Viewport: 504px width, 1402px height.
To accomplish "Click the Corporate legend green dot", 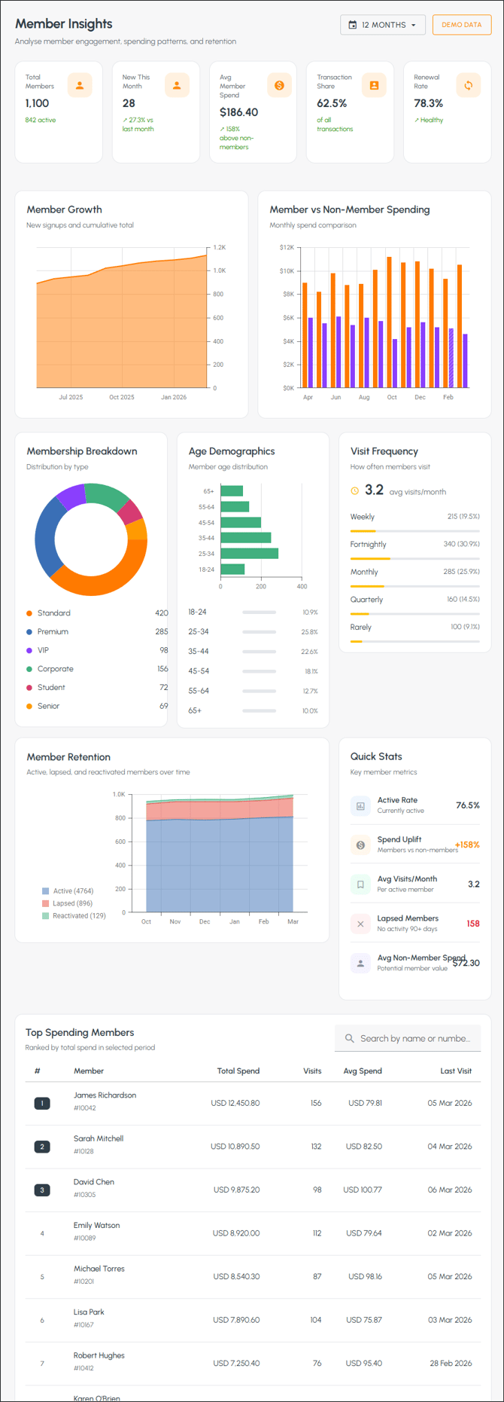I will coord(29,669).
